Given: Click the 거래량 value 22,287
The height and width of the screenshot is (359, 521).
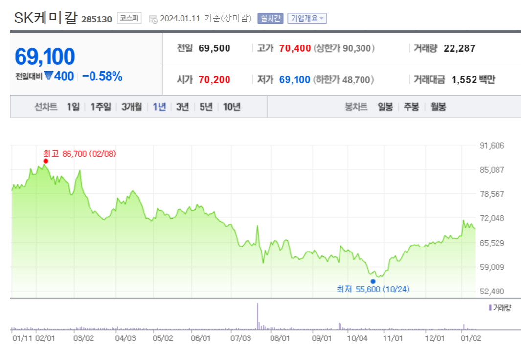Looking at the screenshot, I should point(459,48).
